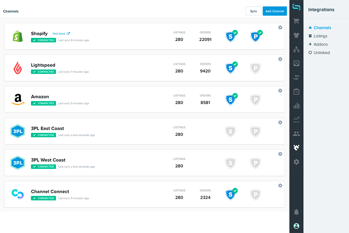Open the Integrations puzzle icon in sidebar
349x233 pixels.
click(296, 147)
